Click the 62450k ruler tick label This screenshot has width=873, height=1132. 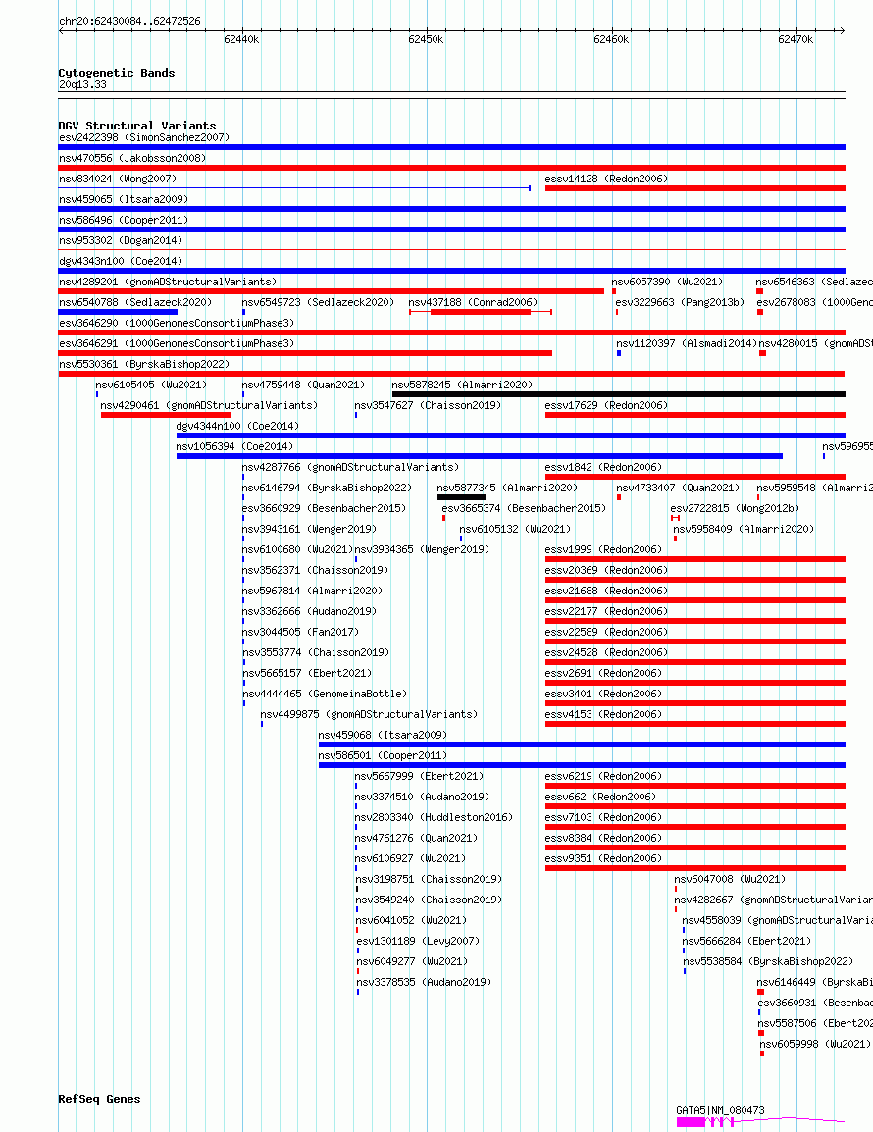pyautogui.click(x=426, y=39)
